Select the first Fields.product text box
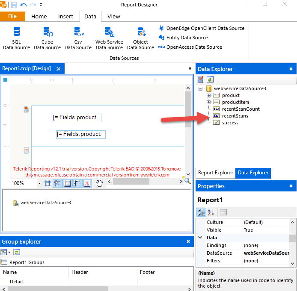This screenshot has width=297, height=291. click(77, 118)
